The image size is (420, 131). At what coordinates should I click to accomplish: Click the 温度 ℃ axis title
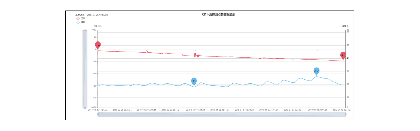click(345, 26)
